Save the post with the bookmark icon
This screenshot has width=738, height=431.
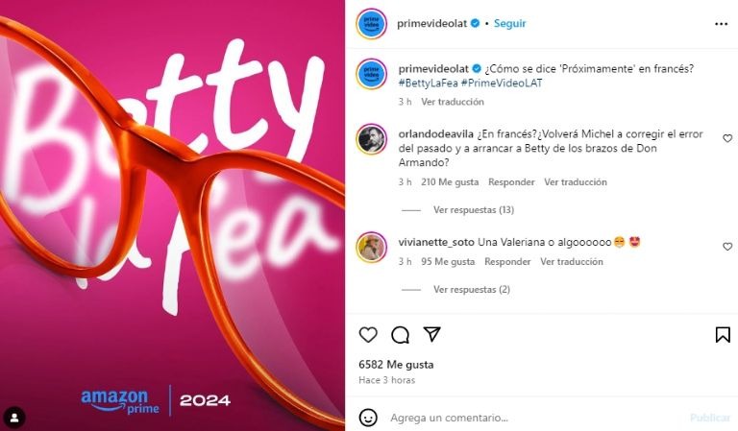[x=723, y=335]
